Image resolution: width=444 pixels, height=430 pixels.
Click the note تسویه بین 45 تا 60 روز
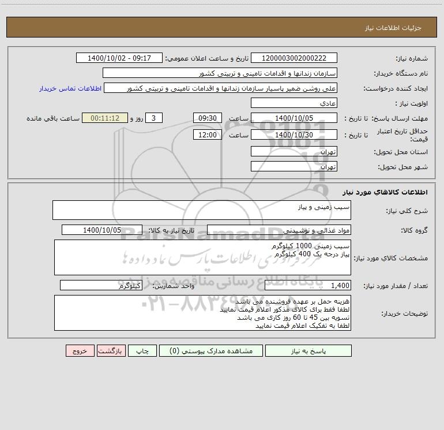point(293,317)
